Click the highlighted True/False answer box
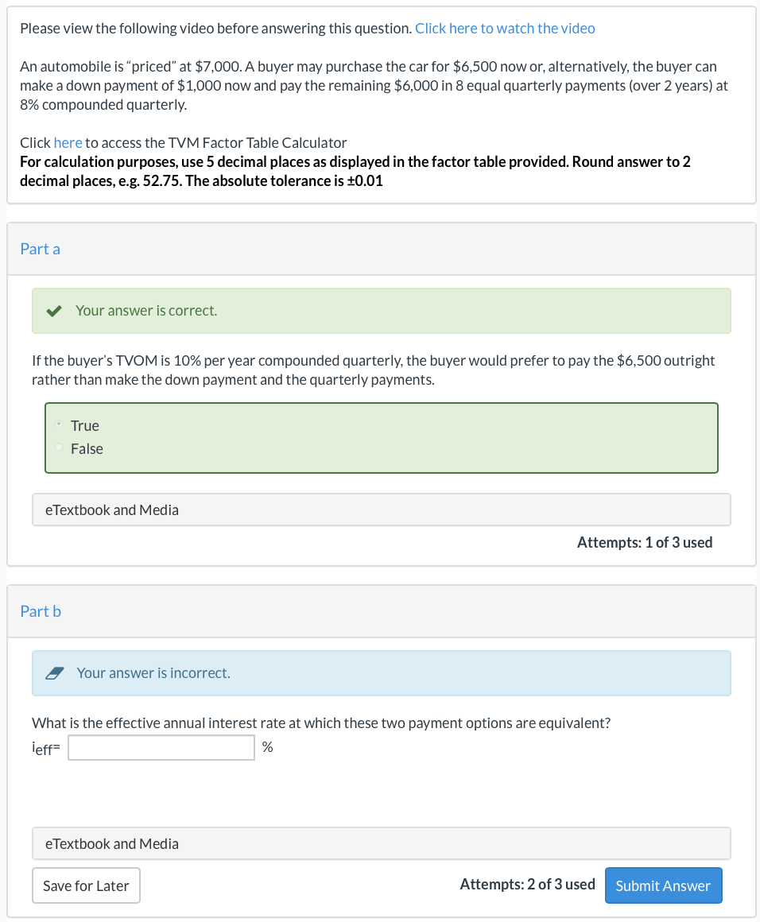 tap(382, 437)
